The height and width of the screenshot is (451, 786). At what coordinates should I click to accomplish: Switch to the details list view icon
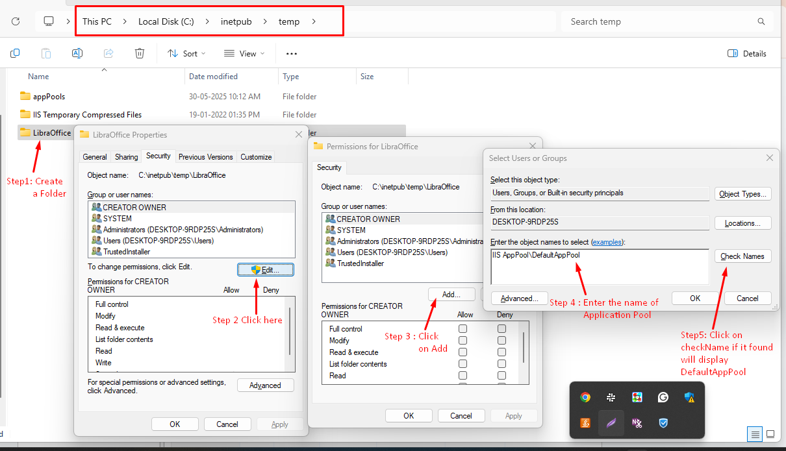[755, 433]
